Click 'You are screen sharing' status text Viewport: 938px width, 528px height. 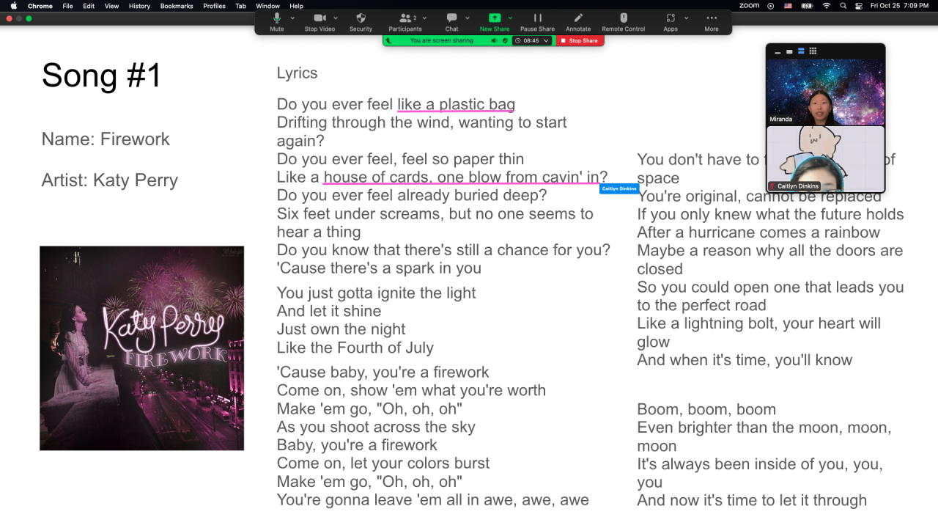[442, 41]
